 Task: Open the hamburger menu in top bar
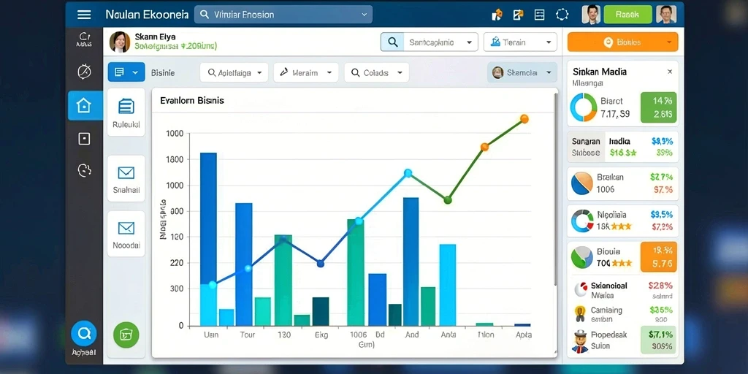(x=84, y=15)
